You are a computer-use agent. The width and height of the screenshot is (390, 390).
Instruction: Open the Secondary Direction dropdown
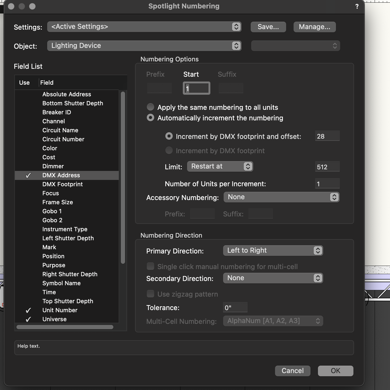point(273,278)
